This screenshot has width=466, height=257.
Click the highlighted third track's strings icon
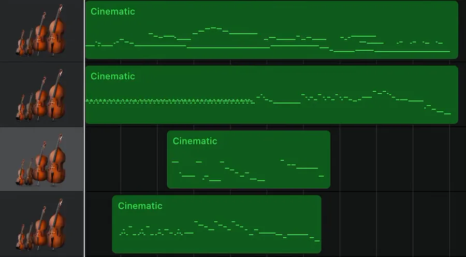click(41, 160)
